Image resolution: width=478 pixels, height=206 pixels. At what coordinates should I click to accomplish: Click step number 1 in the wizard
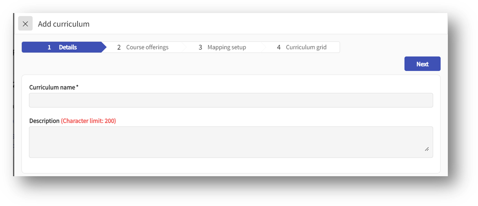49,47
